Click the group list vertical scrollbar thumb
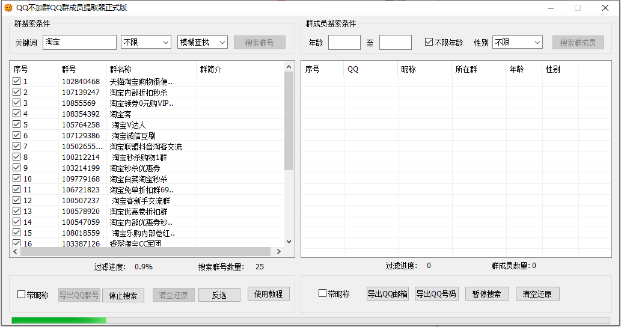621x327 pixels. point(289,121)
